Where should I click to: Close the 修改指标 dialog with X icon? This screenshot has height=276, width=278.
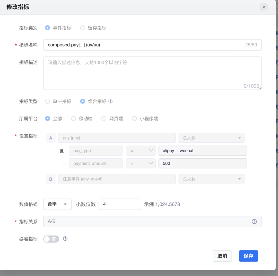(264, 7)
